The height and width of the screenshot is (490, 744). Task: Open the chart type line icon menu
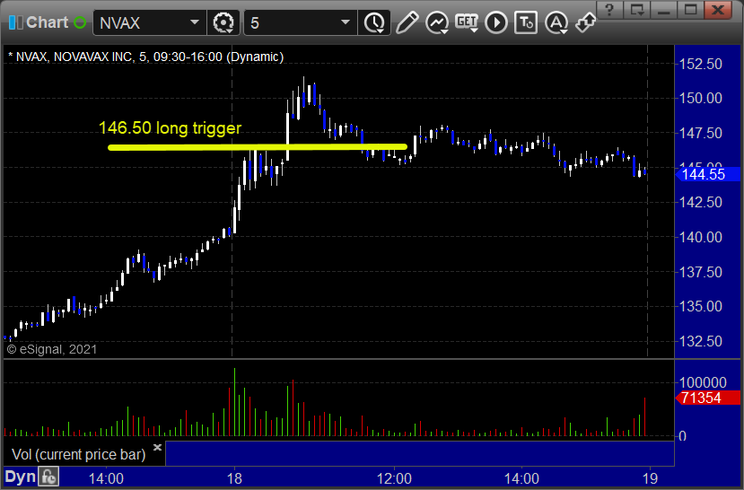437,22
